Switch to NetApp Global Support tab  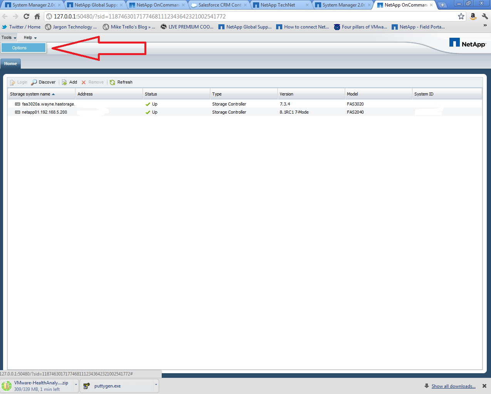[95, 5]
